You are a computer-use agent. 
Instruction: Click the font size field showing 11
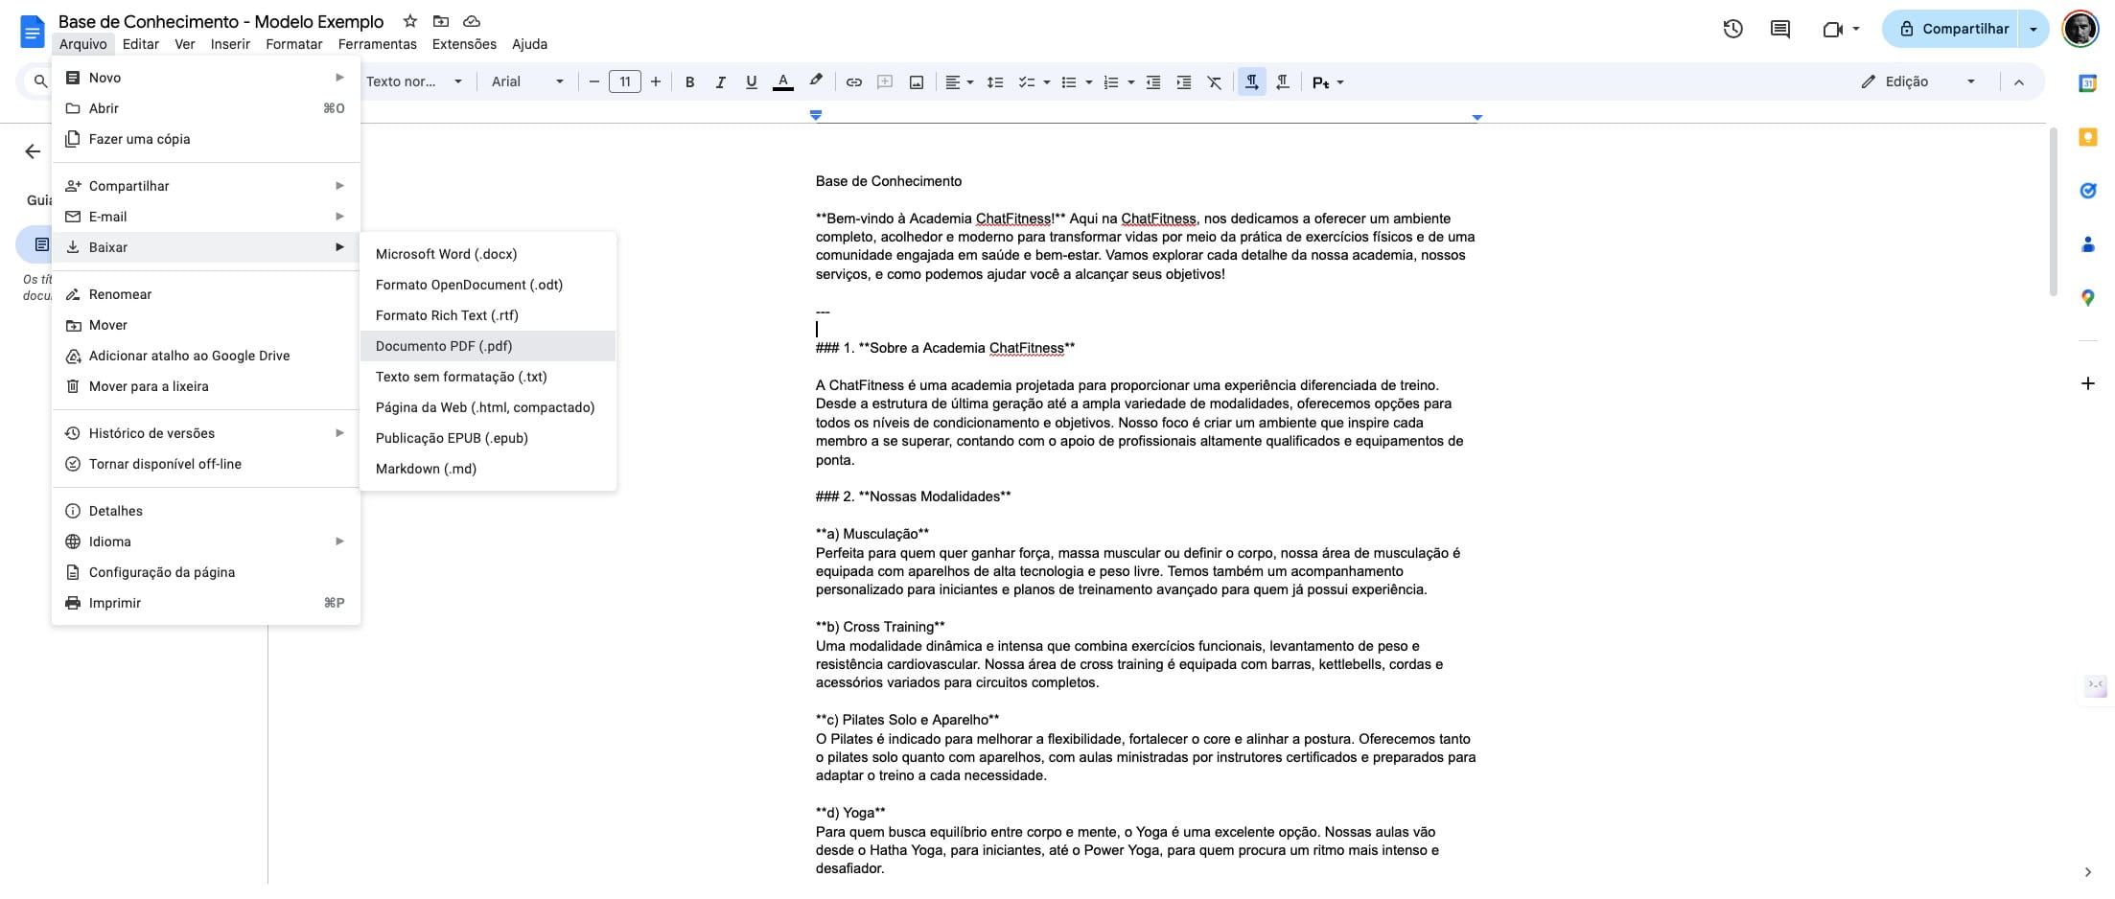point(625,82)
